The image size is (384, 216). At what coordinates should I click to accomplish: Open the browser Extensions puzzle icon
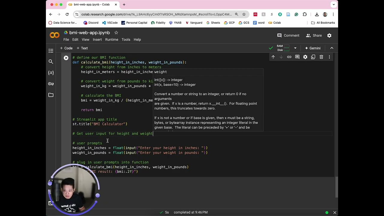point(305,14)
